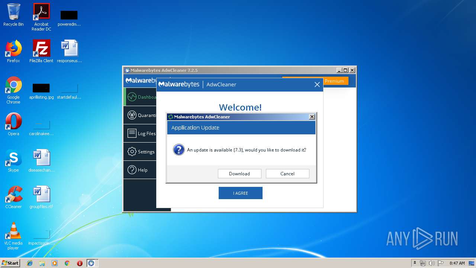Open the Help sidebar section
Image resolution: width=476 pixels, height=268 pixels.
click(140, 170)
